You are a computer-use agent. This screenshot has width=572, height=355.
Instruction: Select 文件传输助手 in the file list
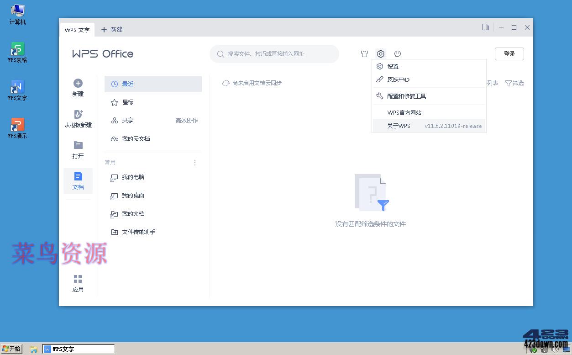tap(138, 232)
